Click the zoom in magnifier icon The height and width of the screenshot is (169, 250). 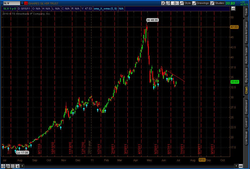coord(8,166)
